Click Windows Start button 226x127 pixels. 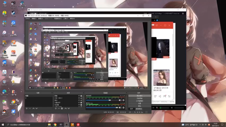pos(3,124)
